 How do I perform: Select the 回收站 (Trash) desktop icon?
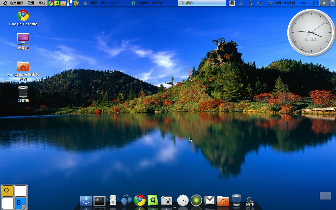(x=23, y=94)
